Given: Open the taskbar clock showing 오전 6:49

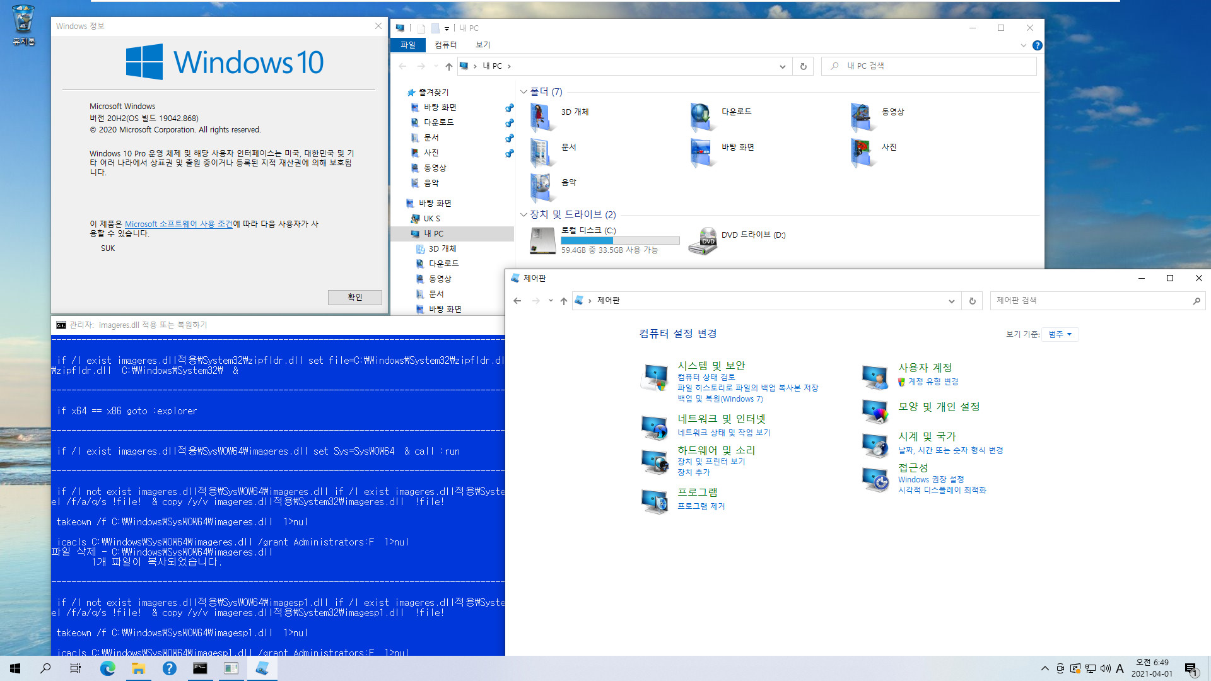Looking at the screenshot, I should (1152, 668).
